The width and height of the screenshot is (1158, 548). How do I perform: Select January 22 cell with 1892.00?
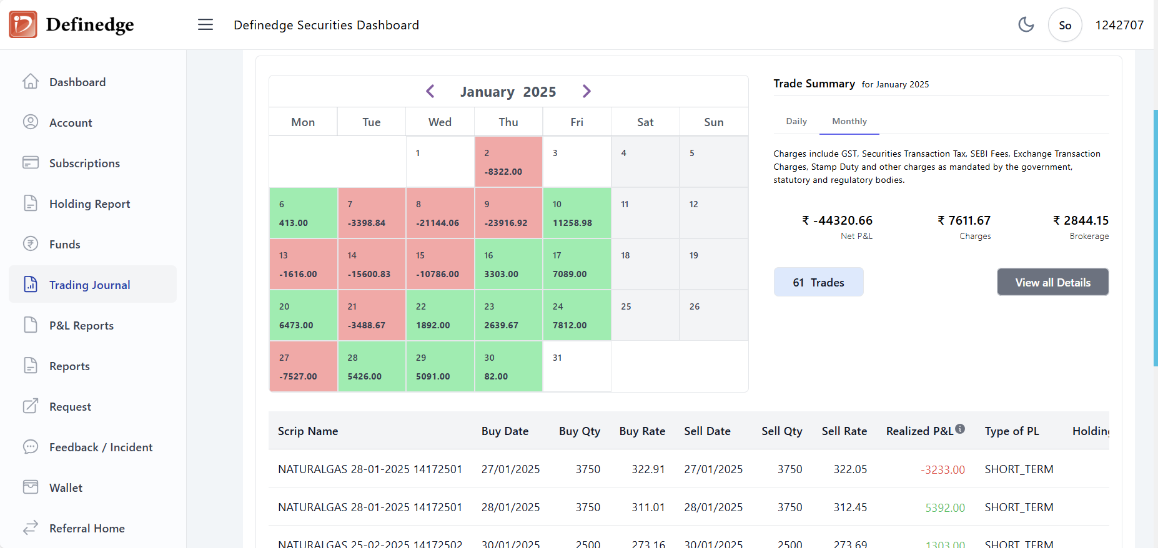[x=440, y=315]
